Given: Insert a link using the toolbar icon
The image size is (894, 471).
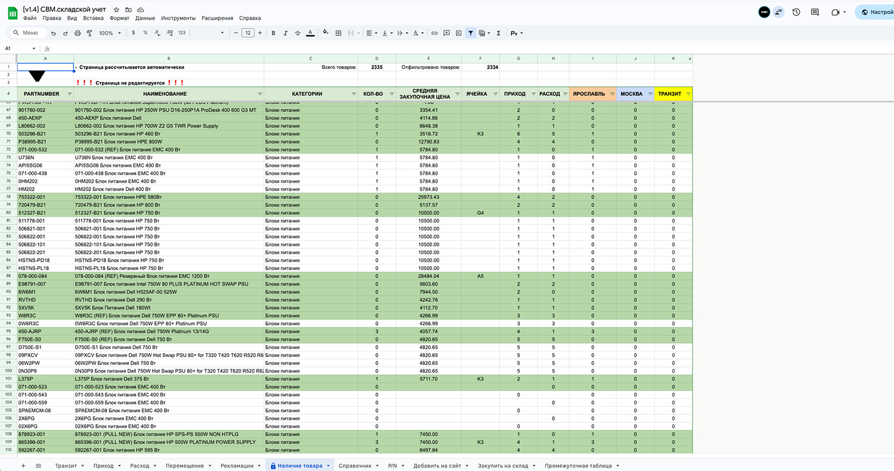Looking at the screenshot, I should pos(434,33).
